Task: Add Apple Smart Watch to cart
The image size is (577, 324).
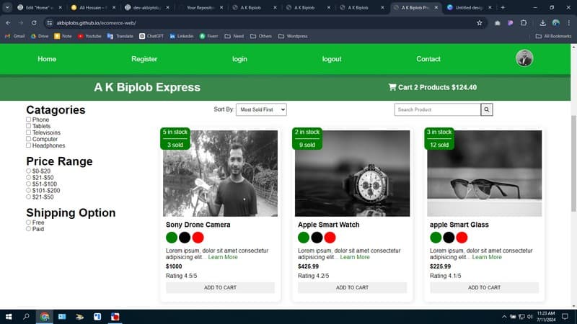Action: (x=352, y=287)
